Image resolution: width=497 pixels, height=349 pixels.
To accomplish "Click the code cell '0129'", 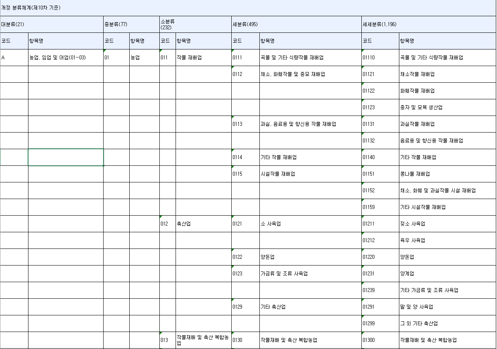I will coord(245,307).
